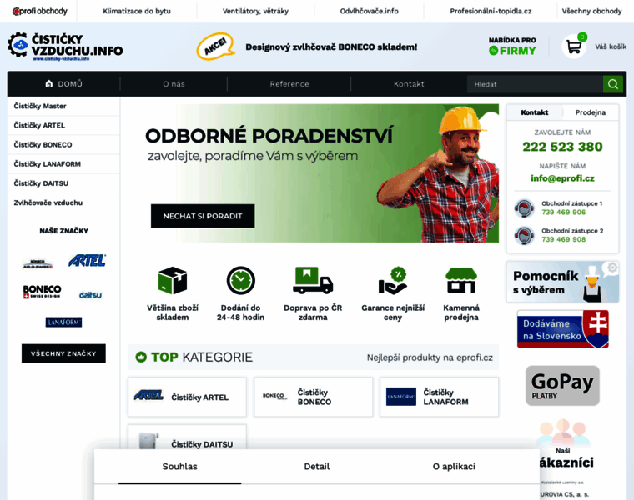Open 'Klimatizace do bytu' top link
The image size is (634, 500).
coord(137,11)
